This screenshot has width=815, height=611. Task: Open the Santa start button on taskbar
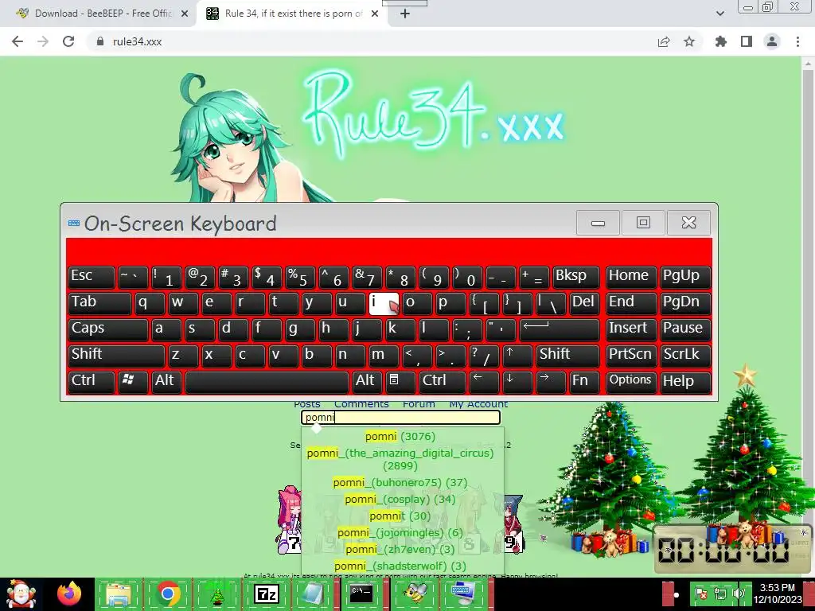click(x=21, y=594)
